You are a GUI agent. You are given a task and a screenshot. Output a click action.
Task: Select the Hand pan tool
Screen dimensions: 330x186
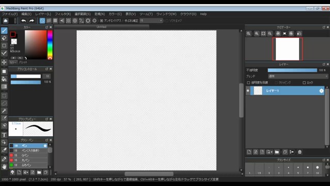click(4, 166)
